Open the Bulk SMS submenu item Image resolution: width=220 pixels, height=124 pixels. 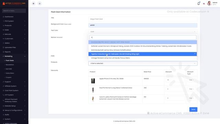[x=9, y=69]
